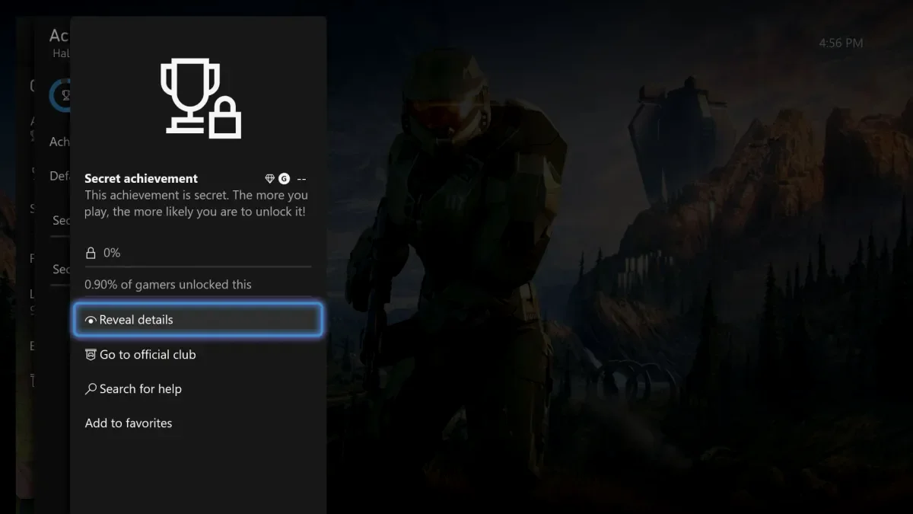Click the locked trophy achievement icon
Viewport: 913px width, 514px height.
coord(201,99)
